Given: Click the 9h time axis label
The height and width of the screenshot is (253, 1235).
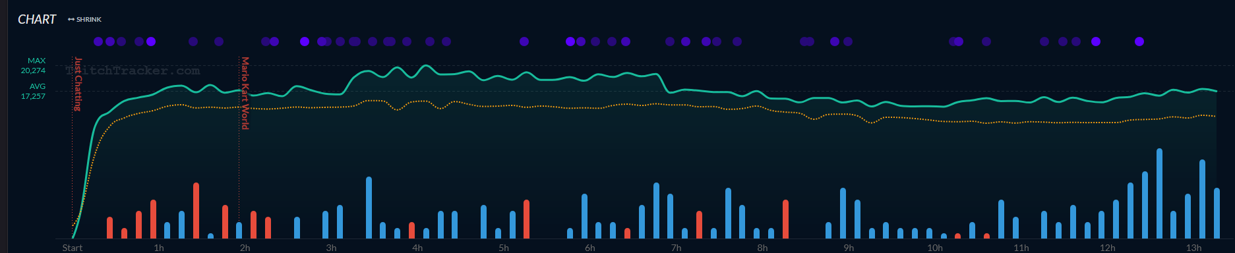Looking at the screenshot, I should 849,248.
